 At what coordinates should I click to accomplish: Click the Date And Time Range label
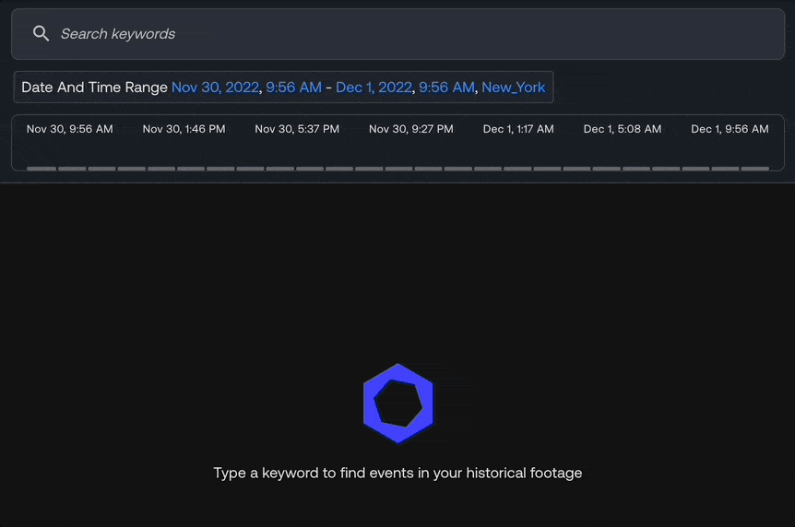coord(94,88)
